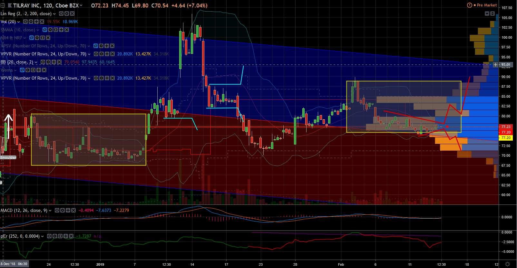This screenshot has height=268, width=517.
Task: Click the red 77.23 price axis label
Action: 506,127
